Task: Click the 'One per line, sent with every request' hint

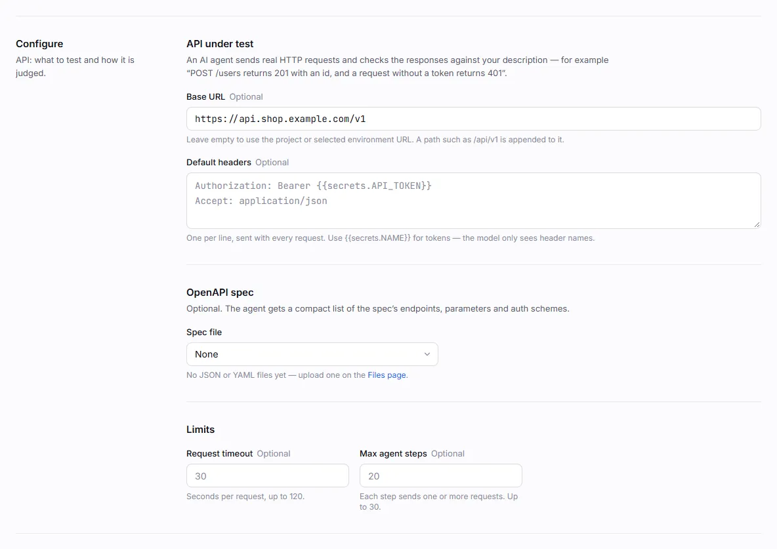Action: coord(390,238)
